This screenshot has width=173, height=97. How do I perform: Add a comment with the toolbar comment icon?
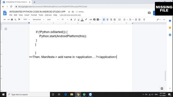(x=94, y=20)
